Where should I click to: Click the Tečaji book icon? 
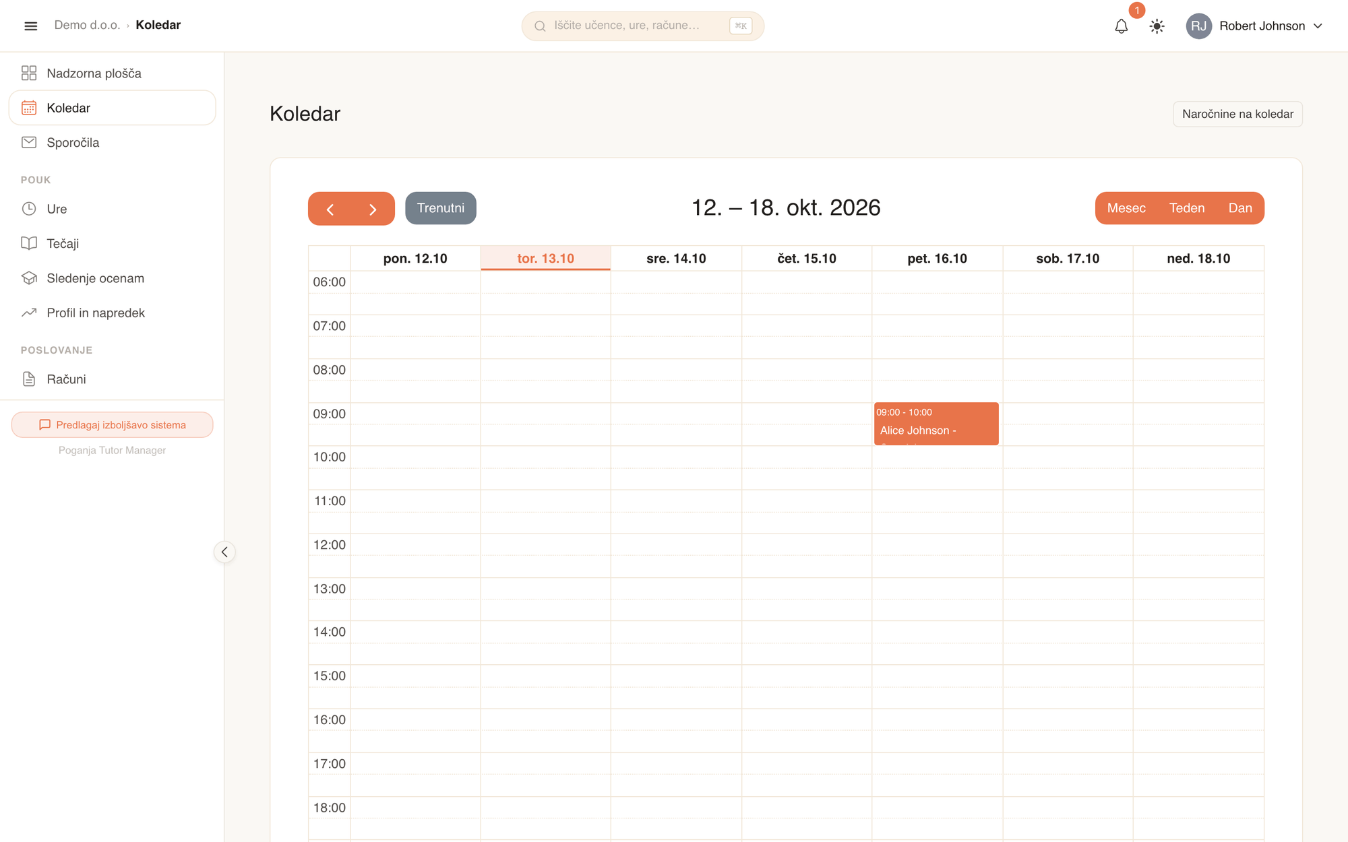[29, 243]
